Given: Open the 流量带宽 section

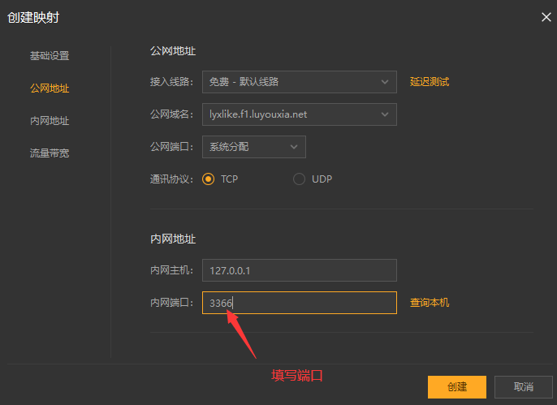Looking at the screenshot, I should tap(50, 153).
